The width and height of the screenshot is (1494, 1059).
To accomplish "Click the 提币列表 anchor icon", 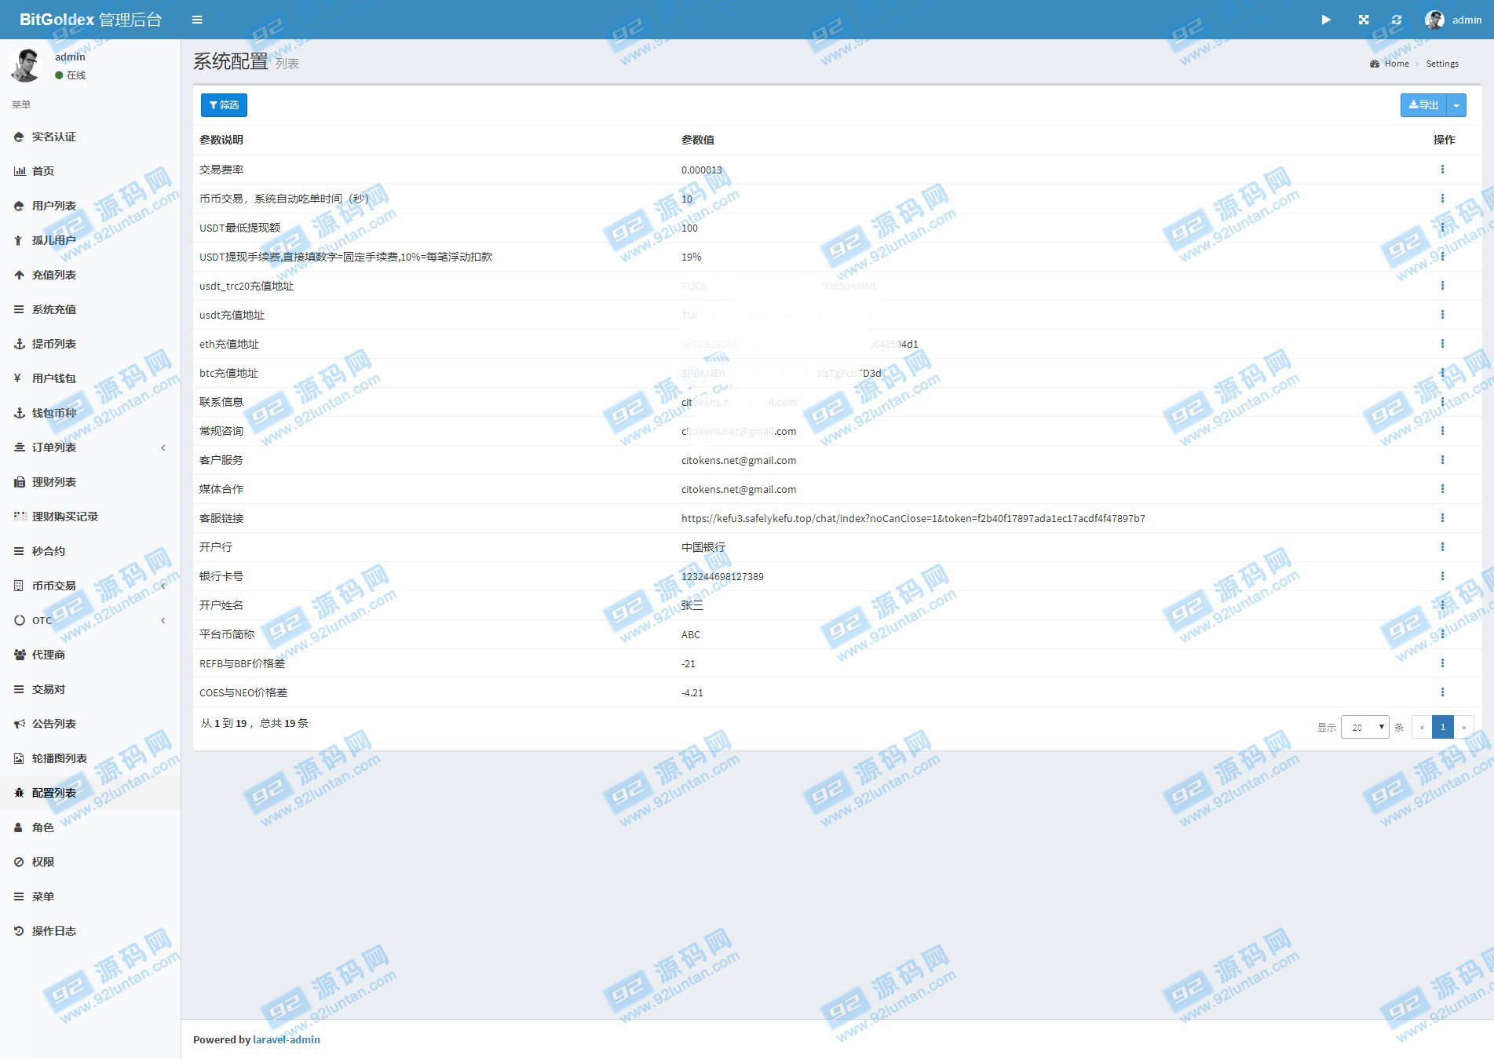I will click(x=20, y=344).
